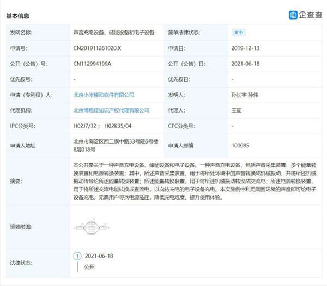Select the CPC分类号 label

[181, 126]
